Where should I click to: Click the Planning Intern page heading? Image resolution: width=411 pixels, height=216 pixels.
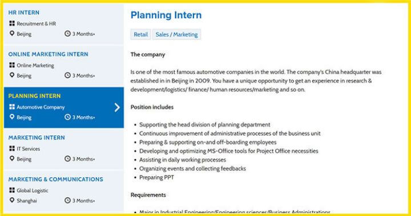[x=166, y=15]
